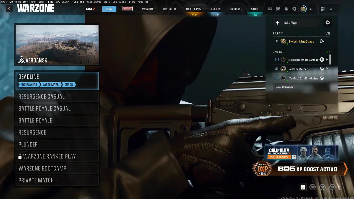354x199 pixels.
Task: Open the OPERATORS tab
Action: [x=170, y=9]
